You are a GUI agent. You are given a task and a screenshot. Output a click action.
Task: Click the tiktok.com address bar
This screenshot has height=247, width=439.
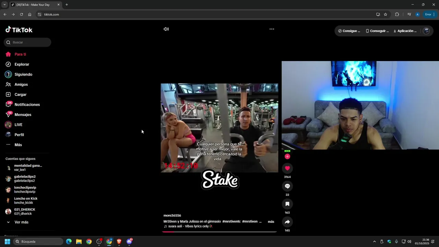point(206,14)
